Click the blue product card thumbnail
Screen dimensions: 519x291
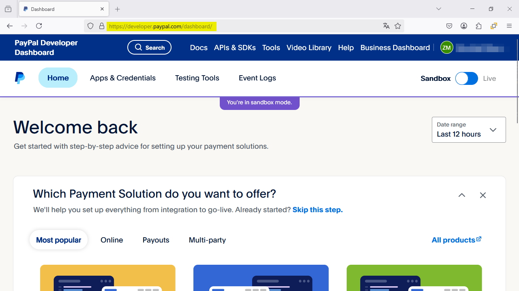261,278
